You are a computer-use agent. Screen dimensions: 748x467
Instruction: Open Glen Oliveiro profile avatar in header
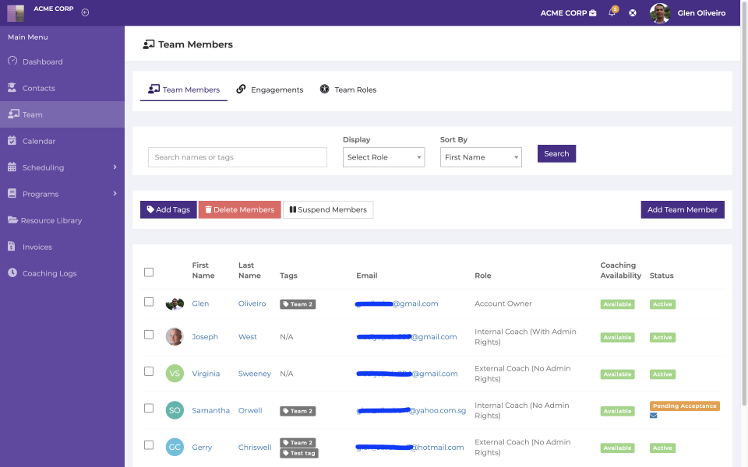(x=660, y=13)
